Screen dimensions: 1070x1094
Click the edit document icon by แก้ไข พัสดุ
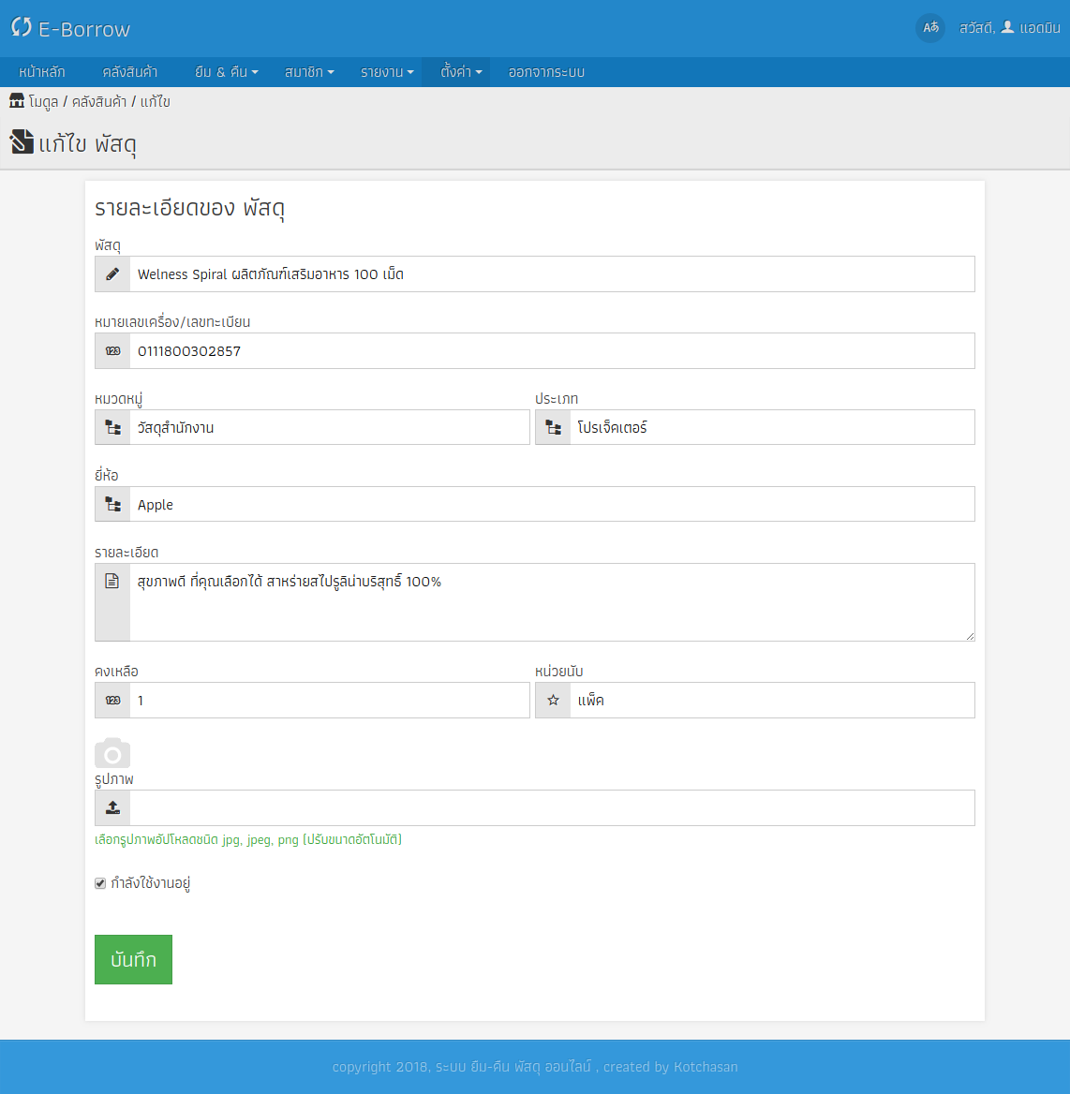point(22,141)
